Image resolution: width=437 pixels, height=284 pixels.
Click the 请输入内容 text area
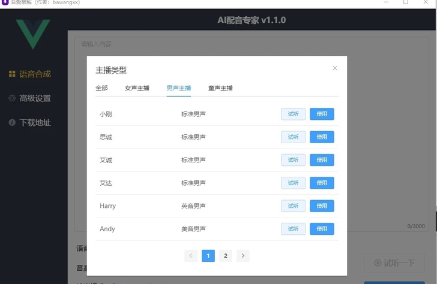coord(252,134)
